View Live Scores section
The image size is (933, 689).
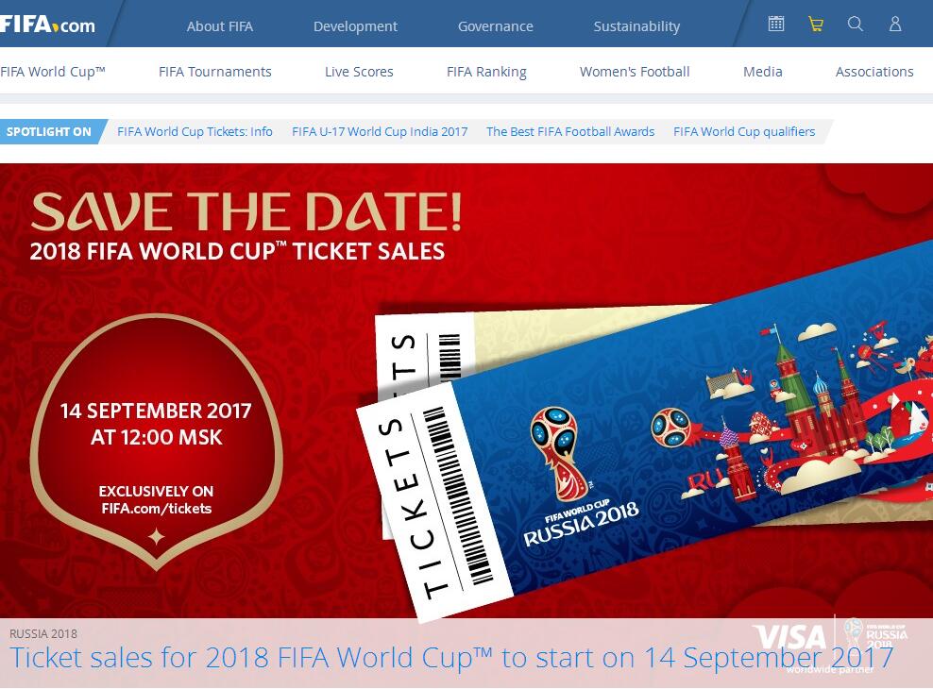pyautogui.click(x=359, y=72)
